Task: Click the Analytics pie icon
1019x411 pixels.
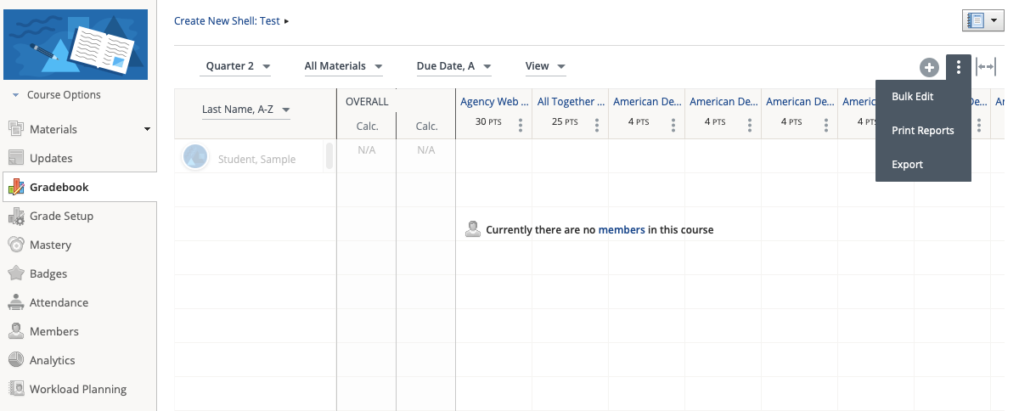Action: click(x=15, y=360)
